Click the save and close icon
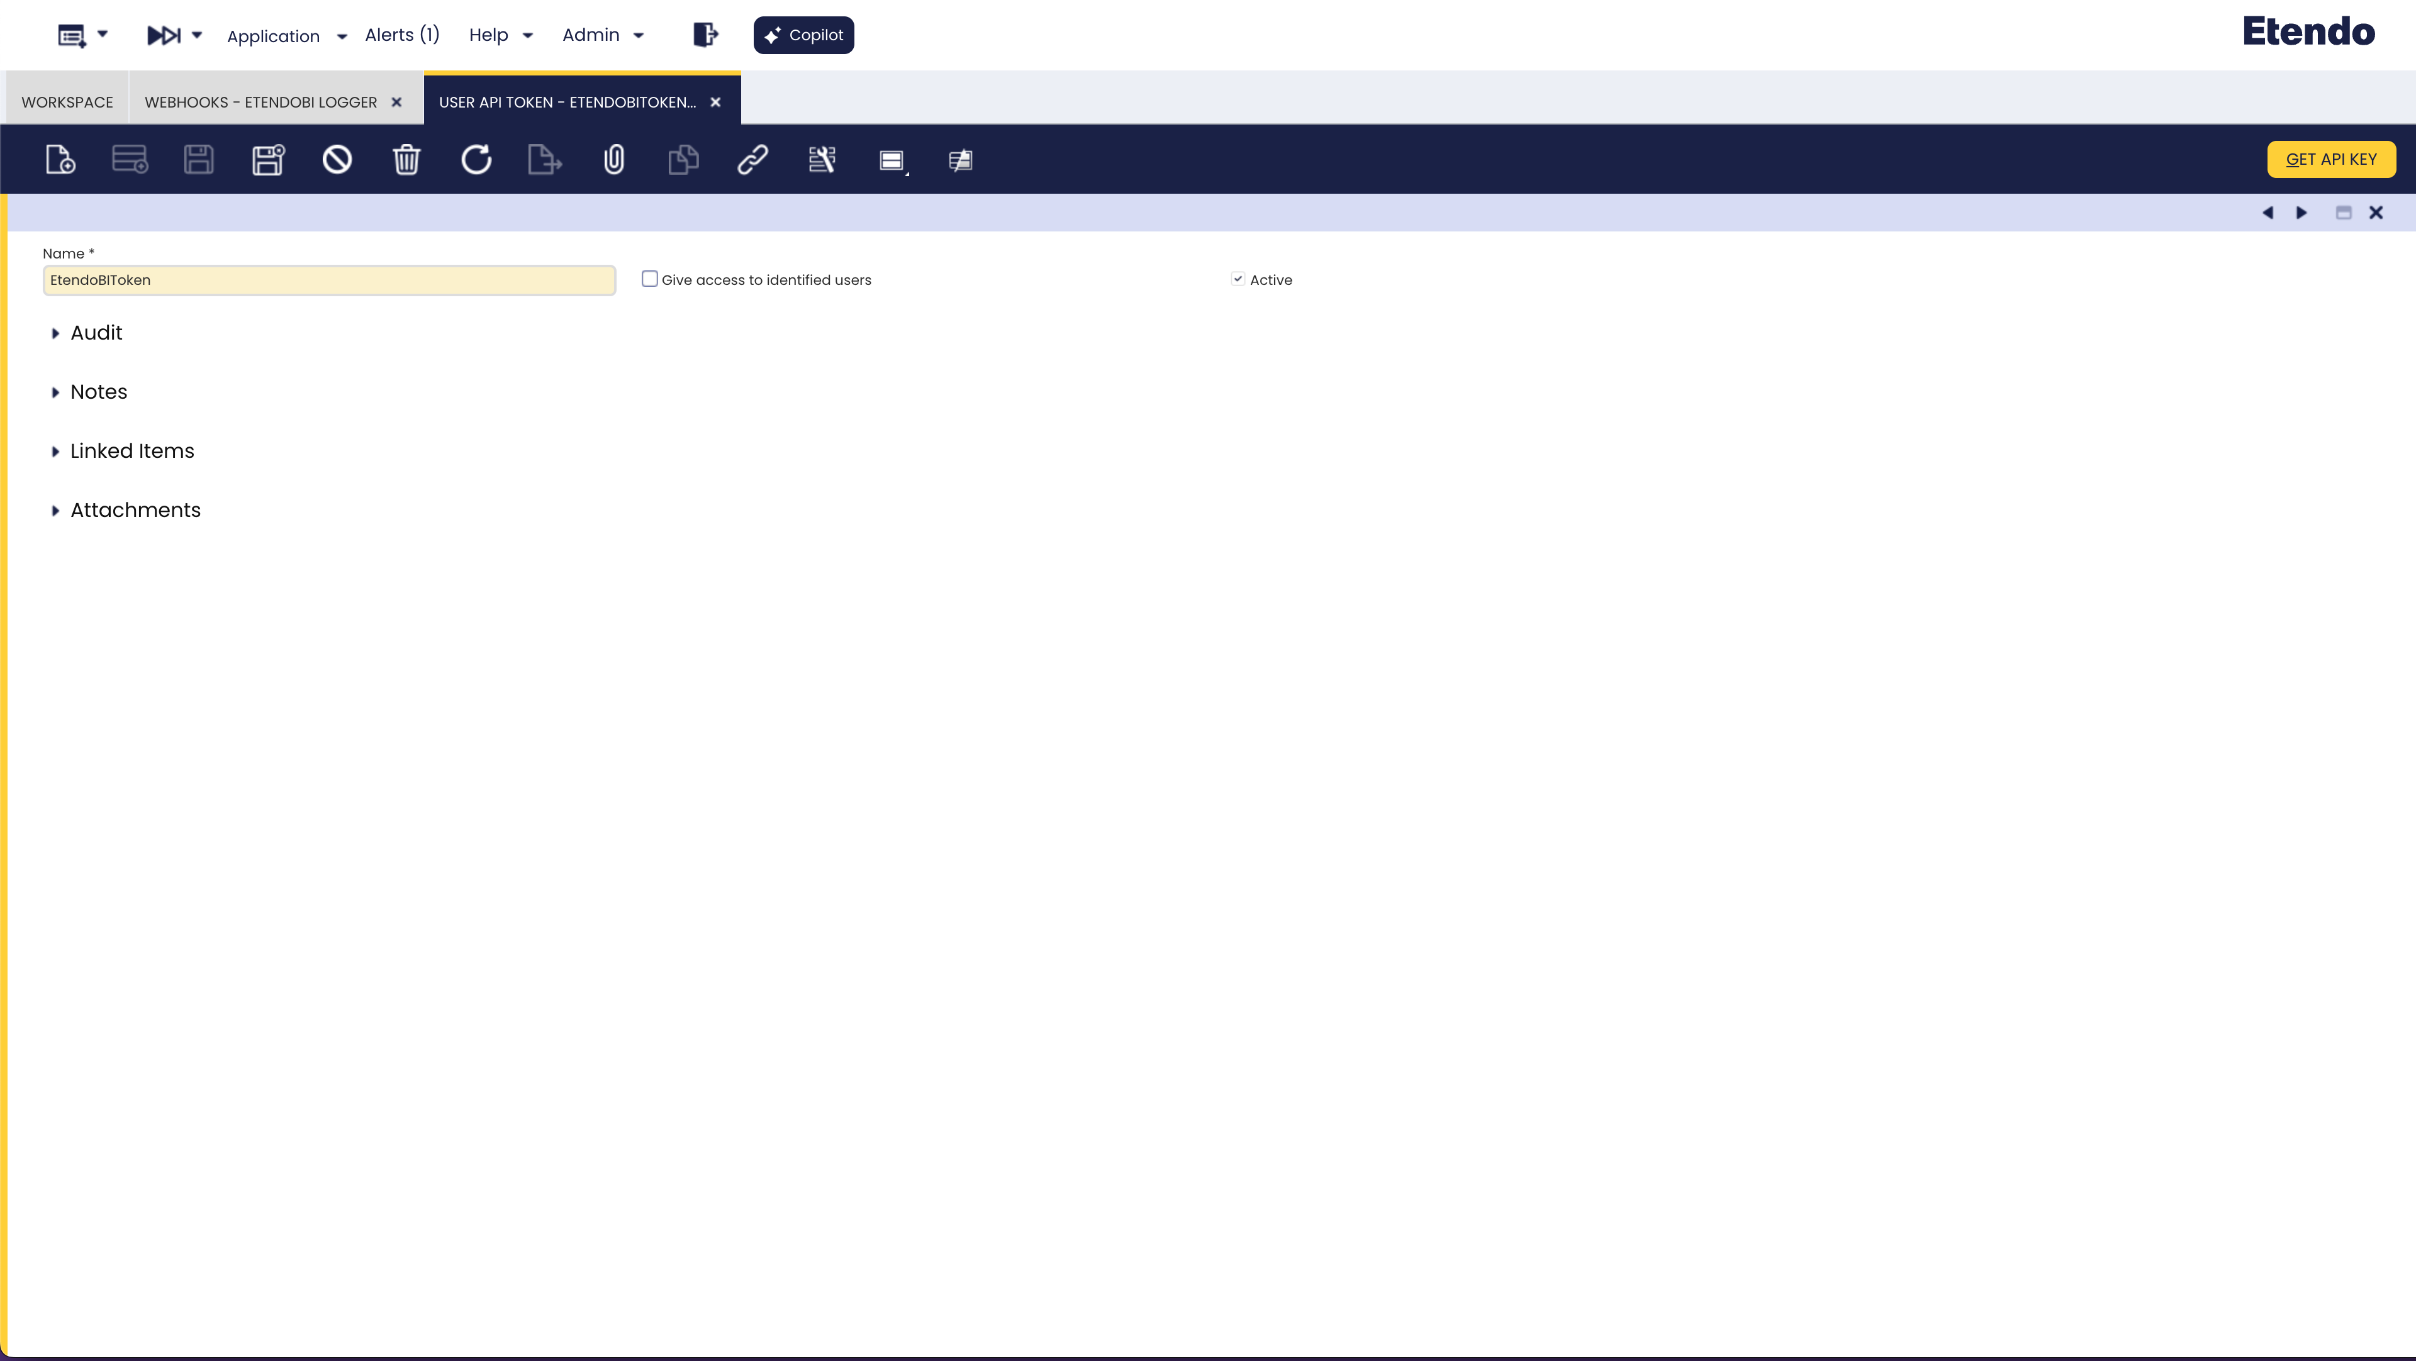Viewport: 2416px width, 1361px height. coord(268,159)
